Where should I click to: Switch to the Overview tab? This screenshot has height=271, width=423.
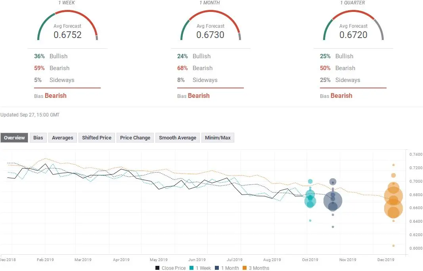(14, 138)
